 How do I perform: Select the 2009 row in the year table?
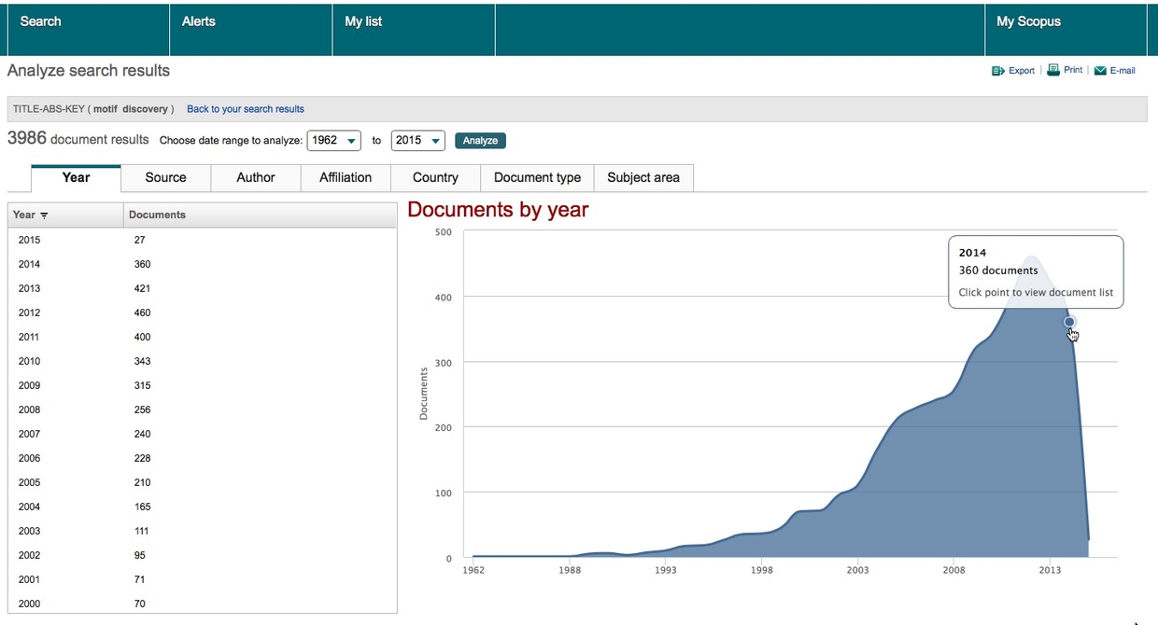203,385
